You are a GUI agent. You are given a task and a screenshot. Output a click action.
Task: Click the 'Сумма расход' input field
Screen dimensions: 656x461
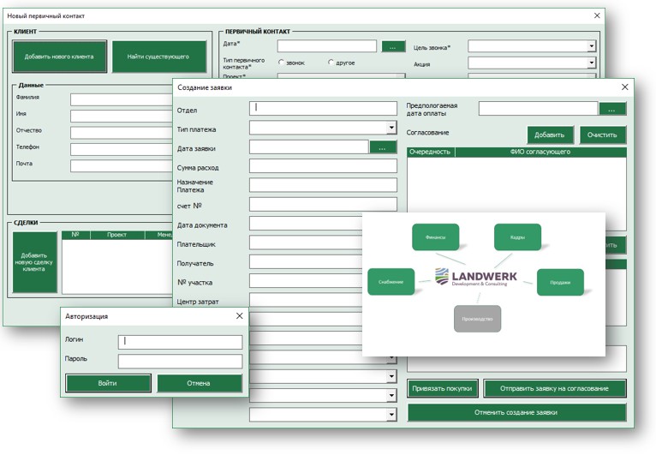(323, 166)
